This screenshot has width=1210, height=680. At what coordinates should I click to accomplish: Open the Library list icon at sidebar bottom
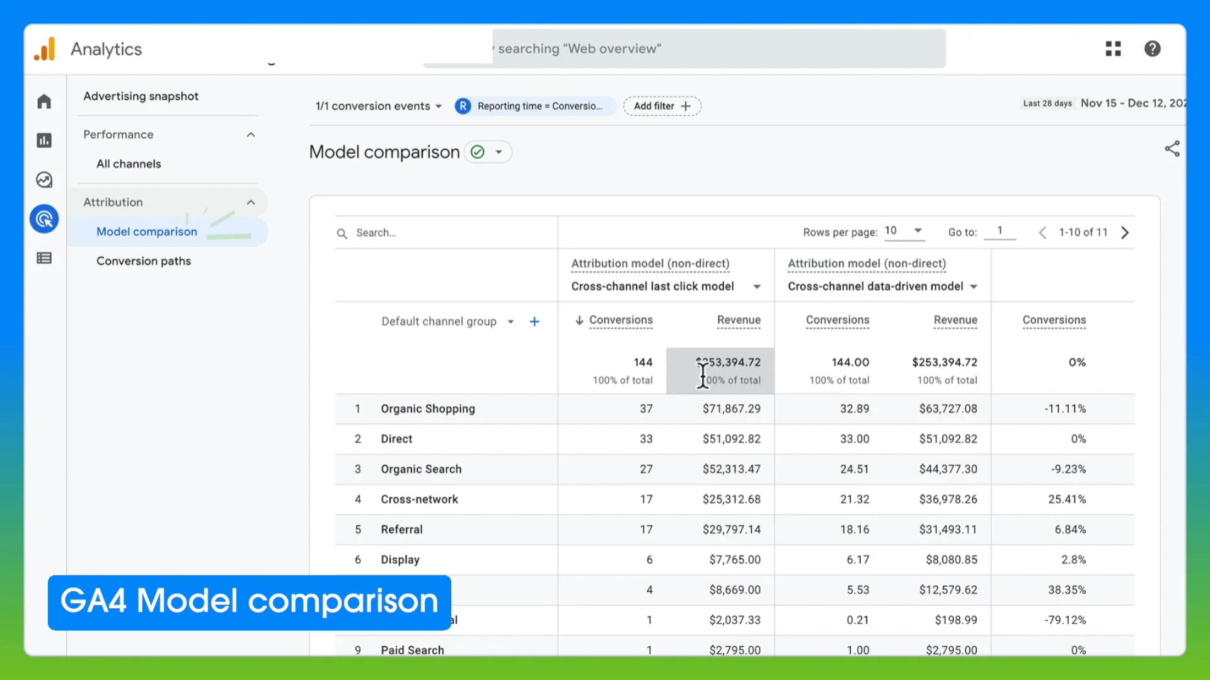44,258
